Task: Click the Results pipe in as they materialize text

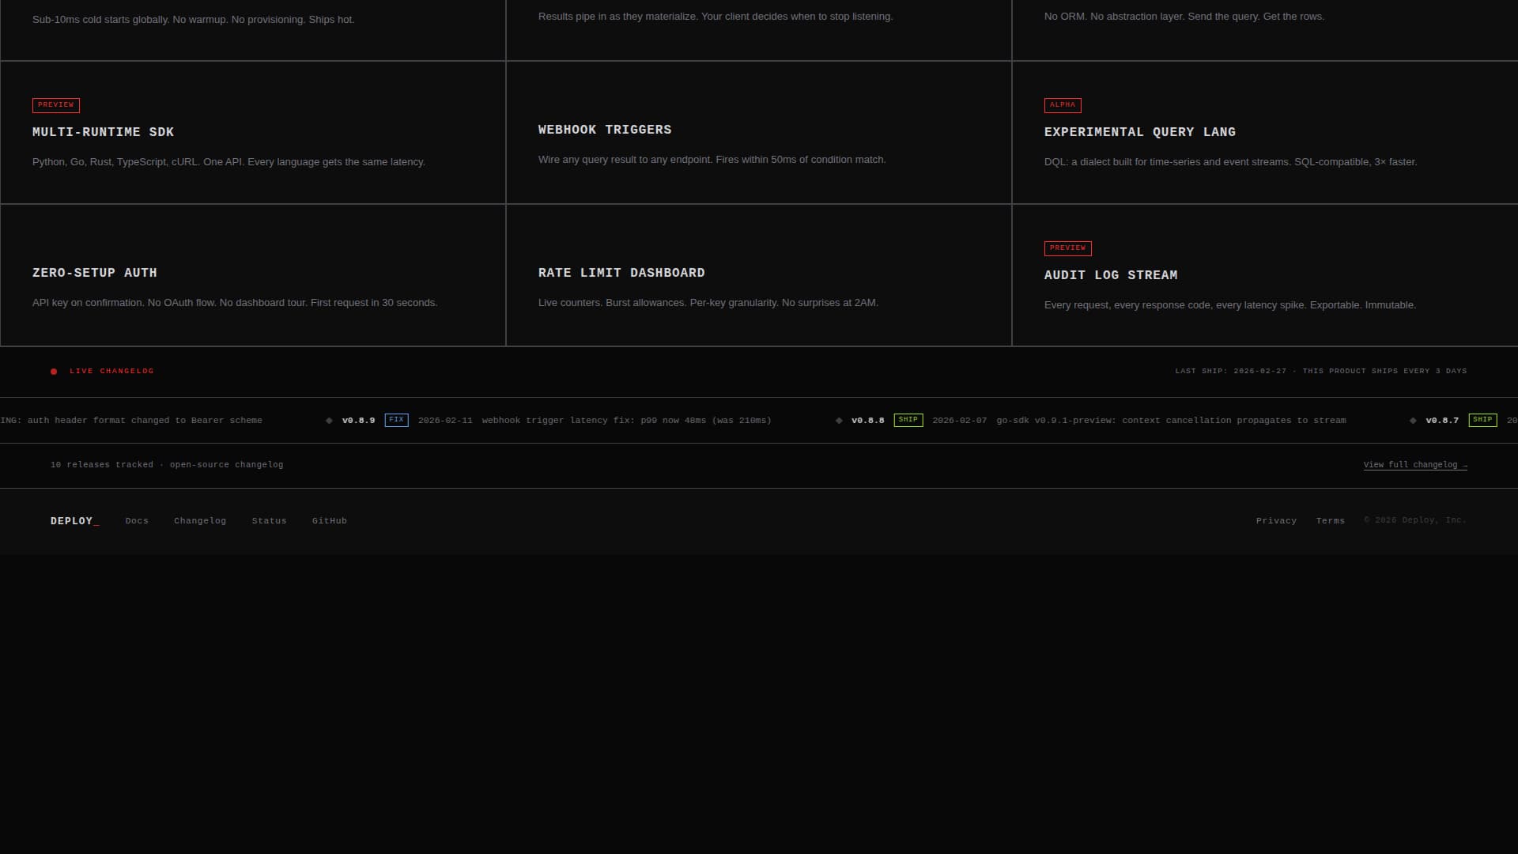Action: 716,17
